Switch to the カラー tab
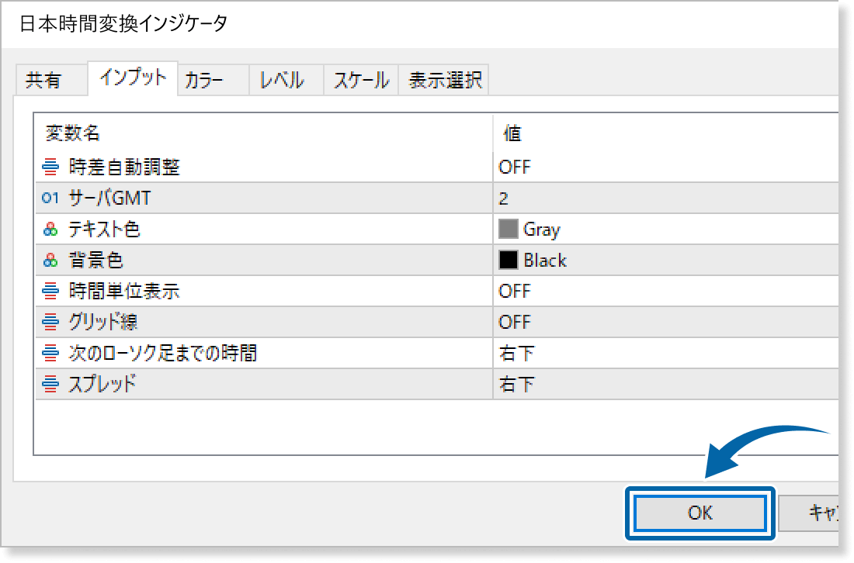 205,81
